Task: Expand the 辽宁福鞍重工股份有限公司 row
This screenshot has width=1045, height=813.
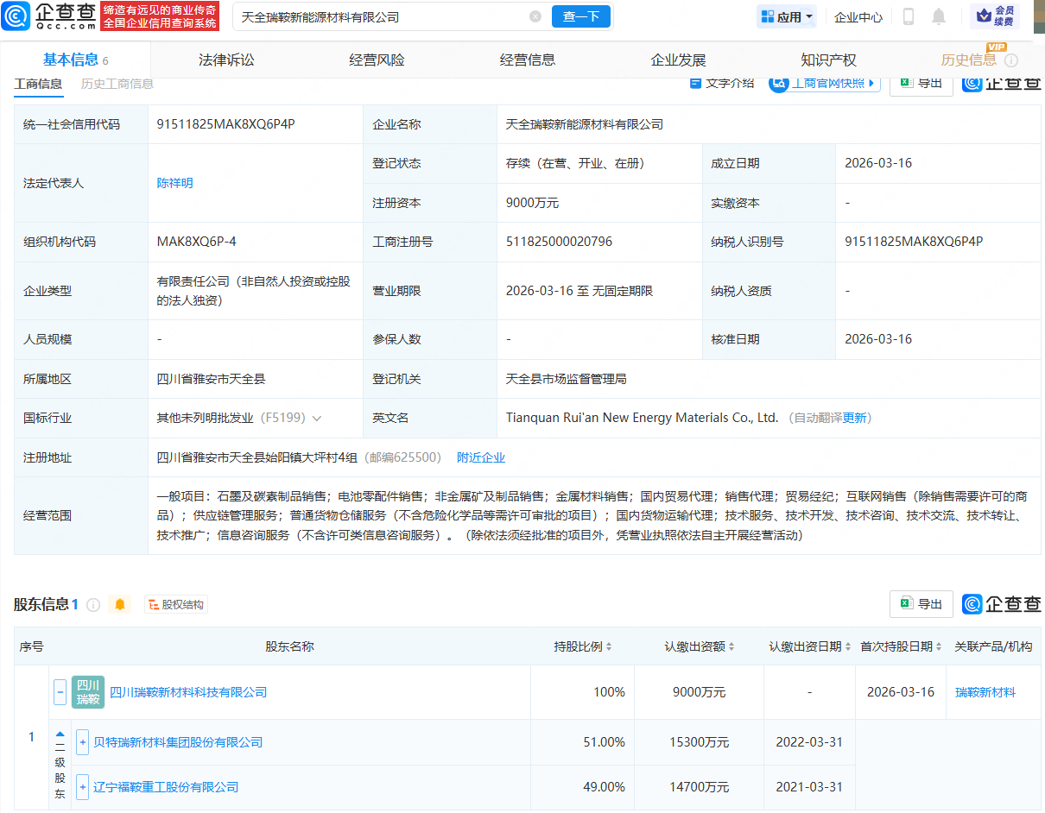Action: pos(82,787)
